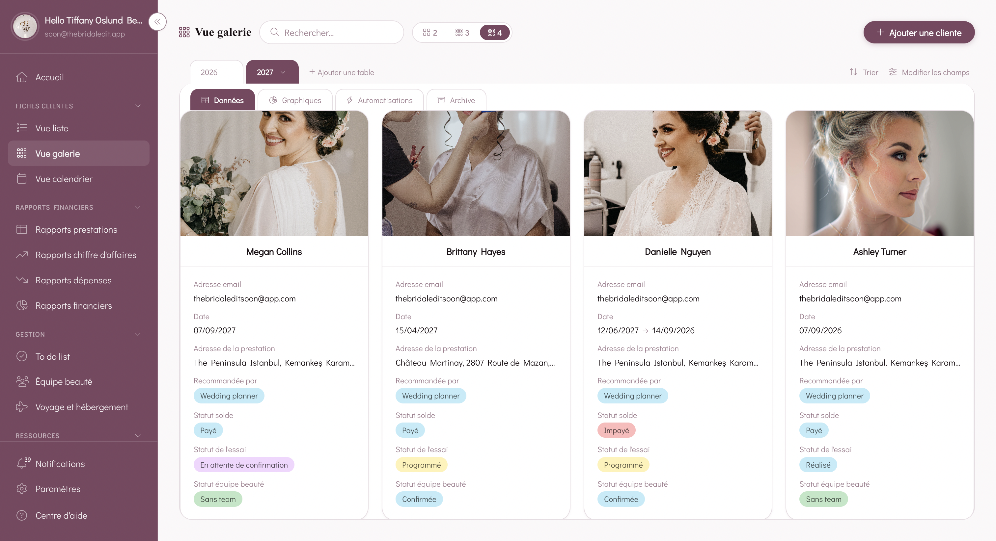Click Danielle Nguyen photo thumbnail
Screen dimensions: 996x541
678,173
